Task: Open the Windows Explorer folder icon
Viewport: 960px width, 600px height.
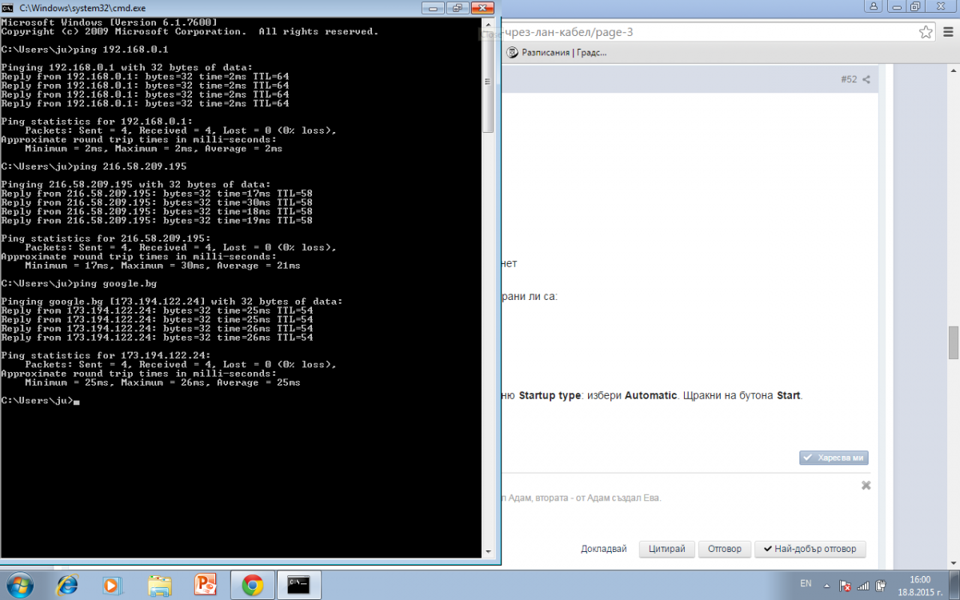Action: [160, 586]
